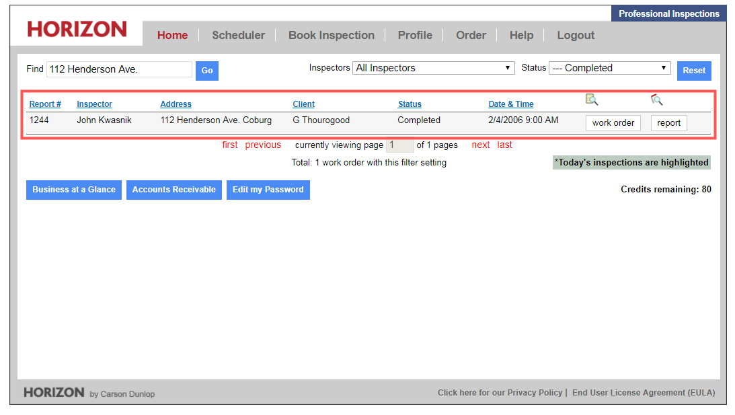View the report for 112 Henderson Ave.
Viewport: 735px width, 415px height.
[668, 123]
